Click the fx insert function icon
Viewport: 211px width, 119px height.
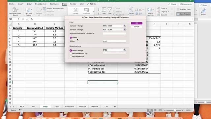32,19
